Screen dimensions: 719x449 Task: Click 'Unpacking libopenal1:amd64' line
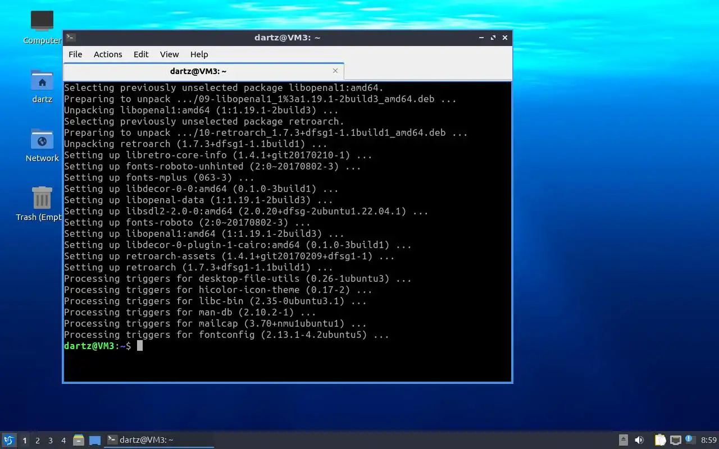point(201,110)
